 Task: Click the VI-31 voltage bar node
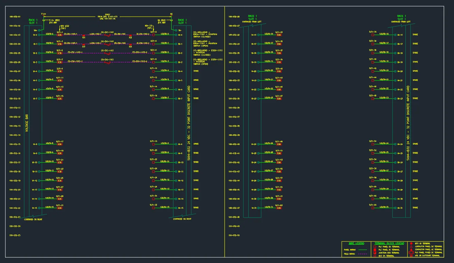[258, 208]
